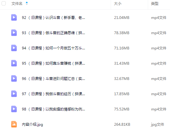Click video icon for file 98
Viewport: 170px width, 130px height.
[14, 109]
